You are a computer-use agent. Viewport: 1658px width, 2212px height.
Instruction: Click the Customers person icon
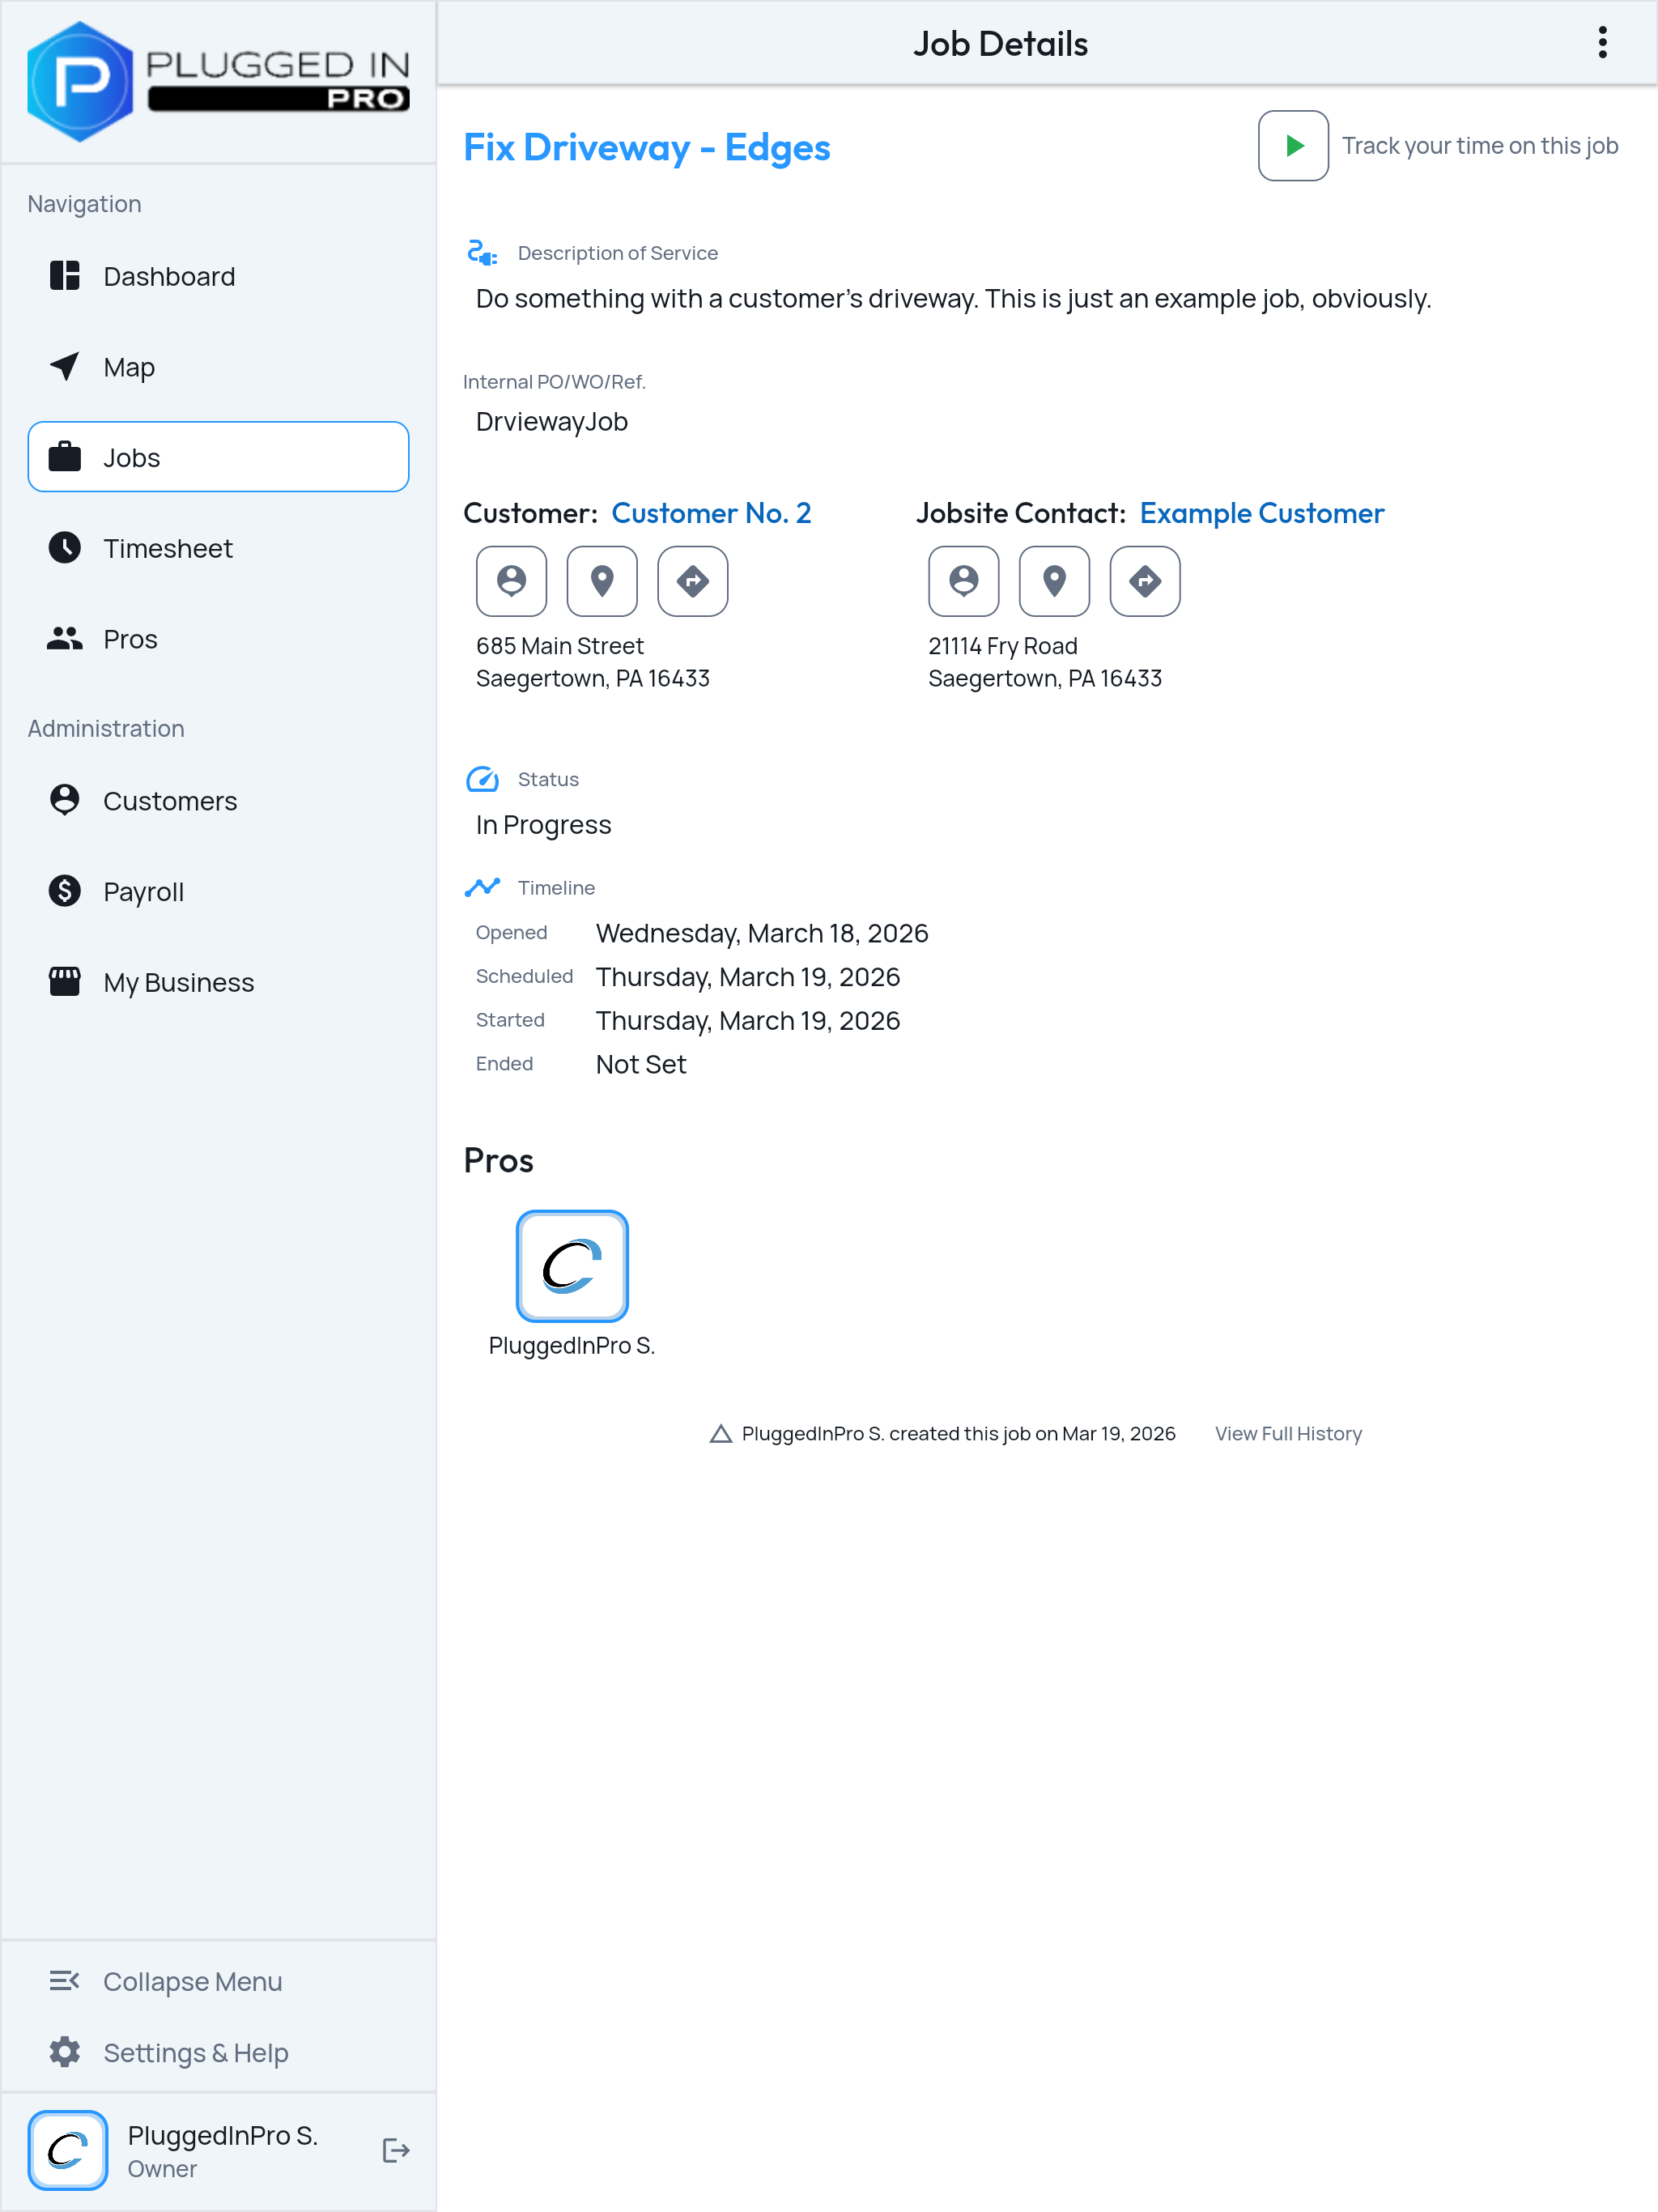coord(65,799)
